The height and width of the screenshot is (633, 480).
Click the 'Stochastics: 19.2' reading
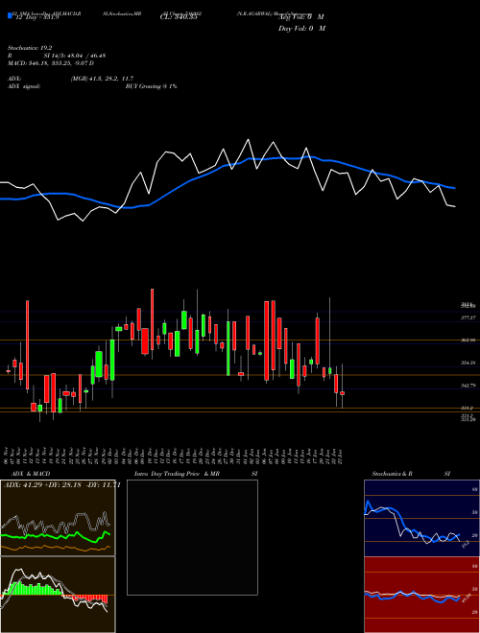[x=30, y=48]
